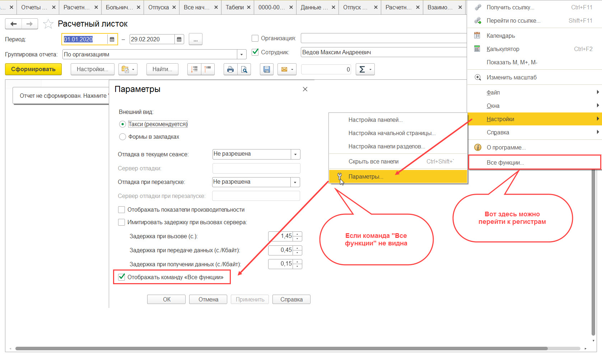Close the Отпуска tab
Viewport: 602px width, 355px height.
[x=174, y=7]
